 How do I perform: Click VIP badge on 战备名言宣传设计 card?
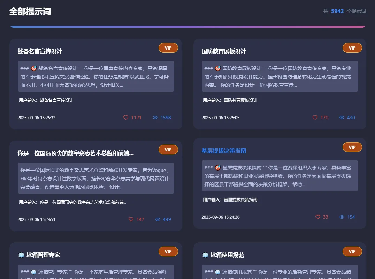pos(168,48)
